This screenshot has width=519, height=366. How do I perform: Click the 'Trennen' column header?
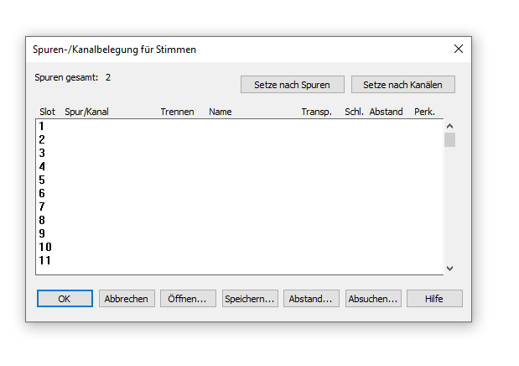178,112
